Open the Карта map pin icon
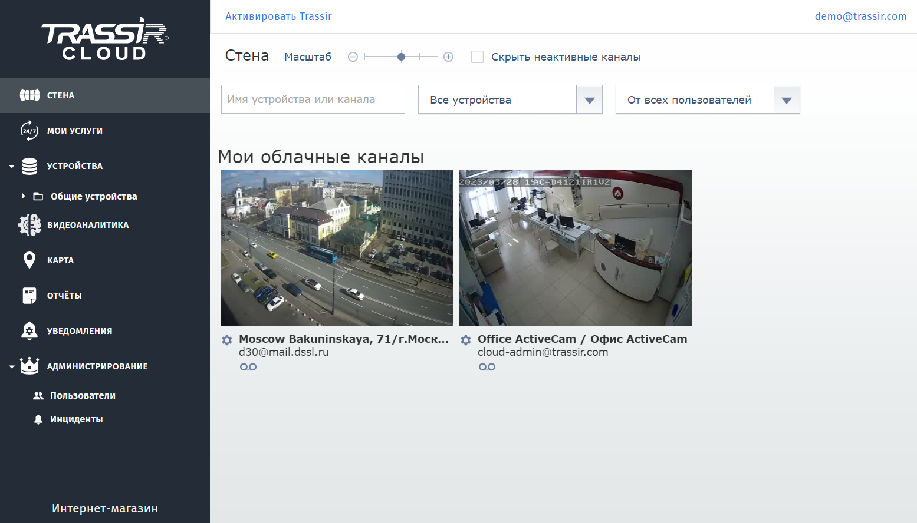This screenshot has height=523, width=917. pyautogui.click(x=29, y=260)
